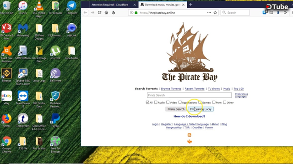Image resolution: width=293 pixels, height=164 pixels.
Task: Open a new browser tab
Action: point(190,5)
